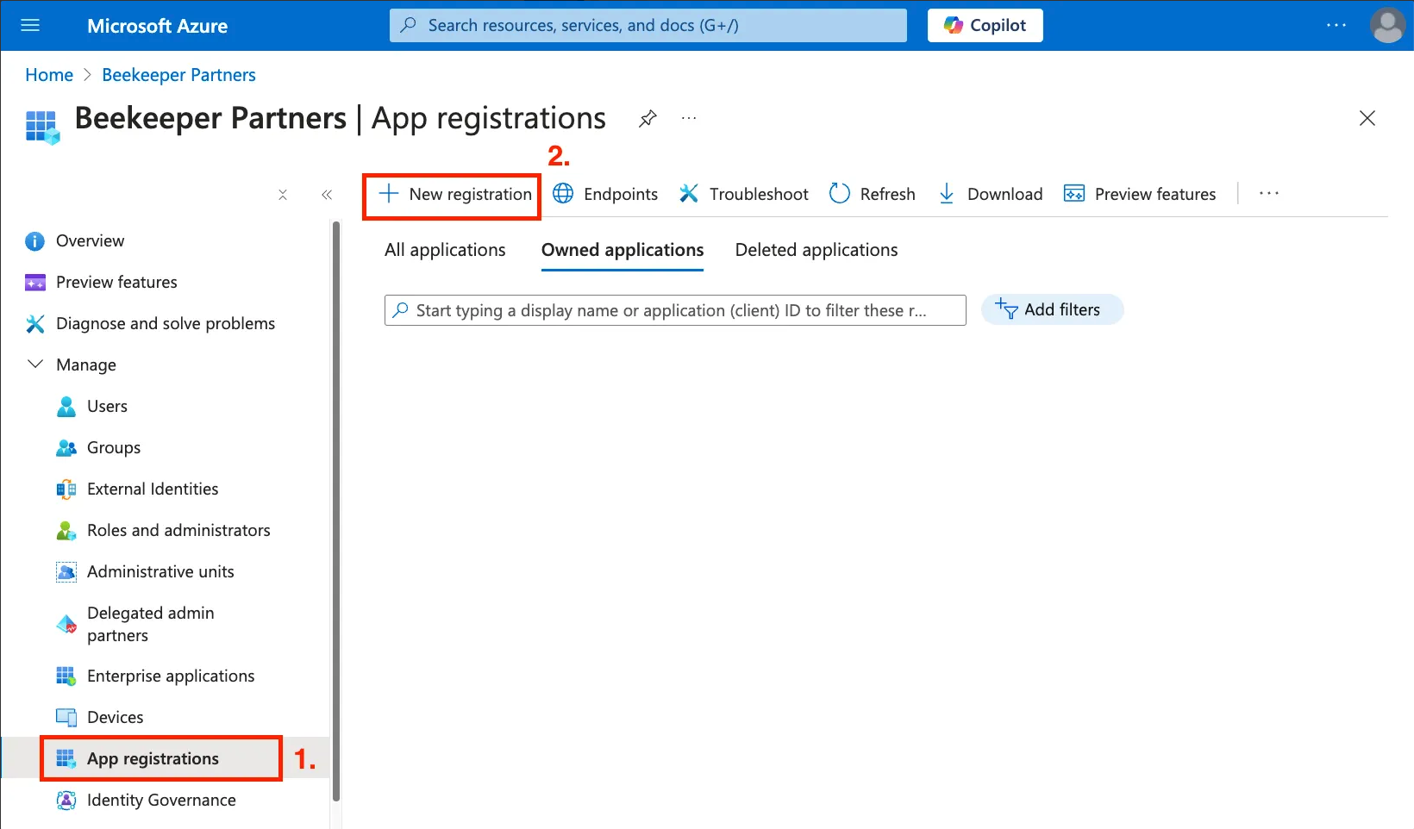
Task: Open the user account avatar
Action: [1387, 26]
